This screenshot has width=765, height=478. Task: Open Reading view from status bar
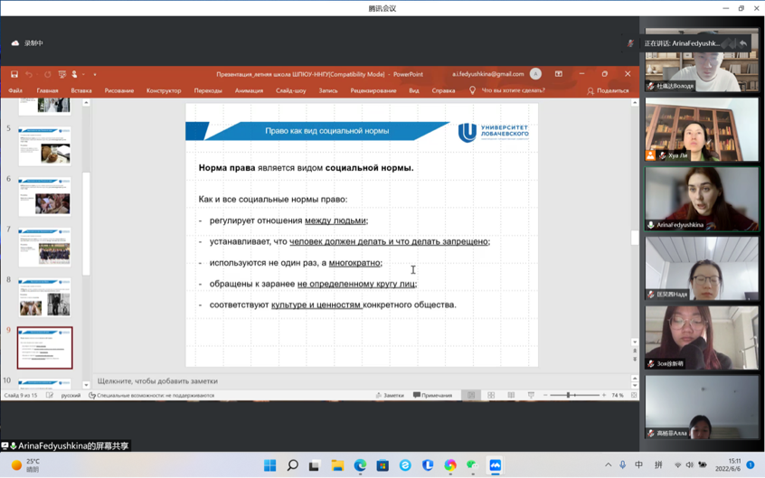pos(511,395)
